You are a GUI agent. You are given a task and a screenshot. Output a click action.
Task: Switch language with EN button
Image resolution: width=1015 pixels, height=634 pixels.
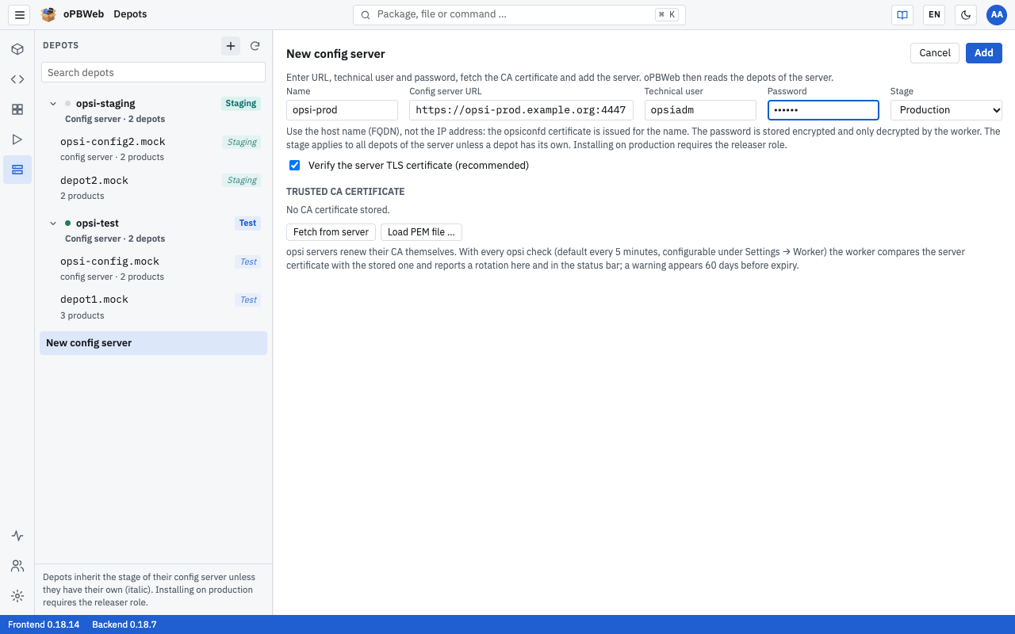pos(934,14)
